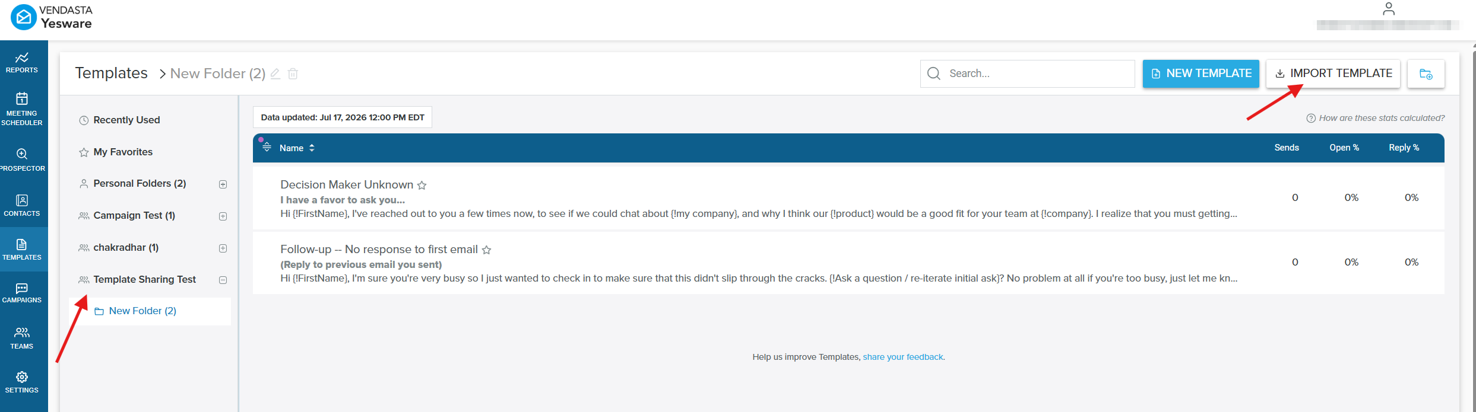Screen dimensions: 1476x412
Task: Select Campaign Test (1) team folder
Action: [x=134, y=215]
